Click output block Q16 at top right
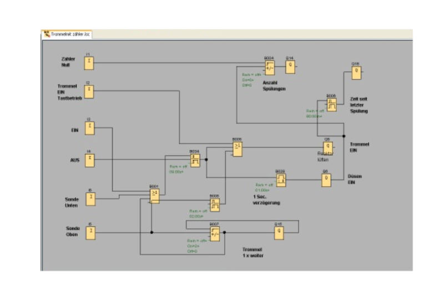The image size is (444, 304). [x=356, y=73]
